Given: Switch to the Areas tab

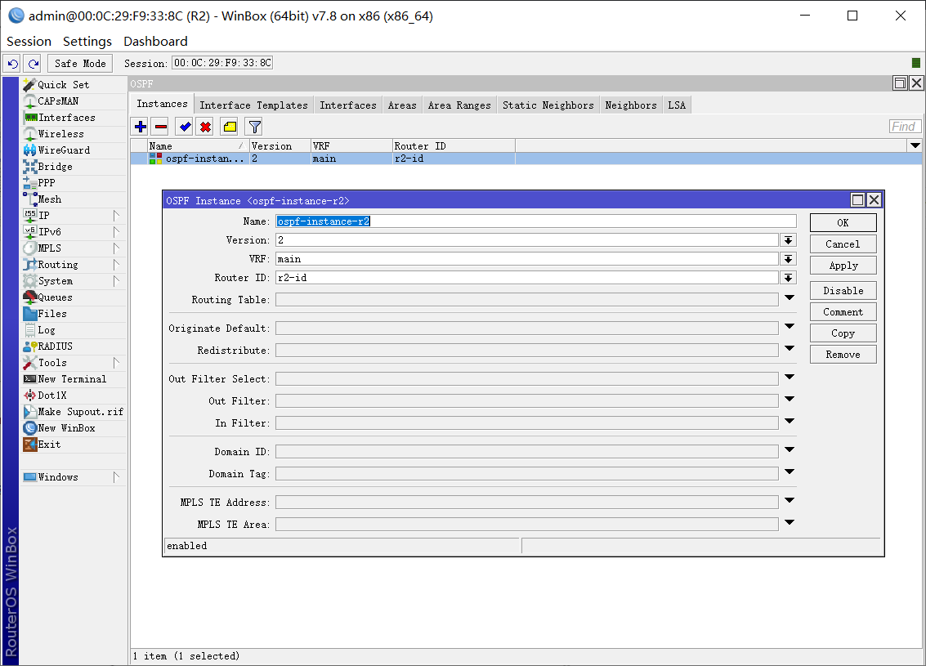Looking at the screenshot, I should coord(402,105).
